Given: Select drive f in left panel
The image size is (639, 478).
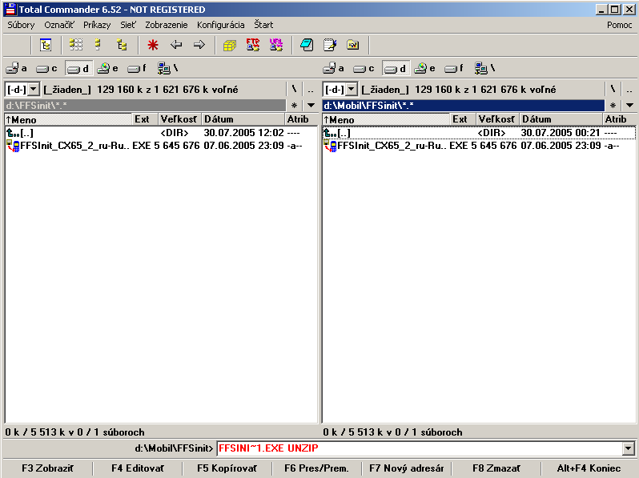Looking at the screenshot, I should point(137,69).
